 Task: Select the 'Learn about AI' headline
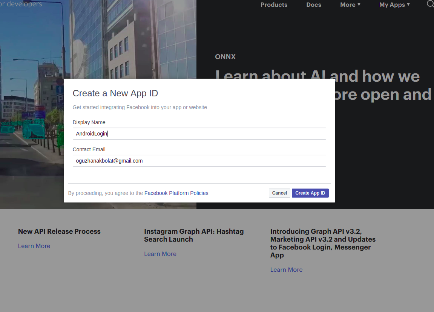tap(377, 77)
